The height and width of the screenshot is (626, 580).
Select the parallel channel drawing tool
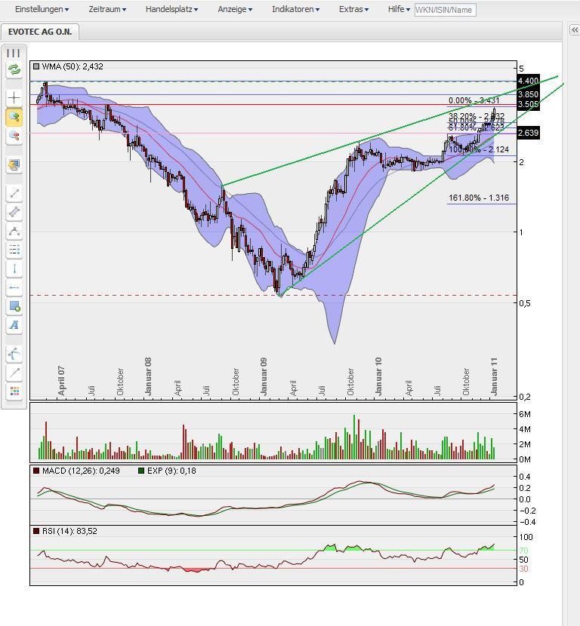tap(14, 213)
